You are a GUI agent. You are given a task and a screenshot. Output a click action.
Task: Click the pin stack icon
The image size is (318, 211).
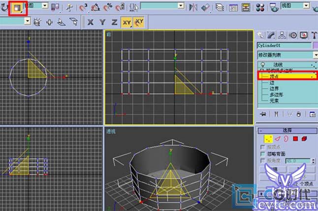[x=263, y=114]
